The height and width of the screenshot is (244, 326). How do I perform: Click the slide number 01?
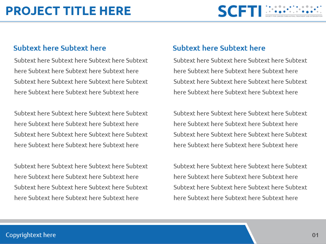(315, 235)
